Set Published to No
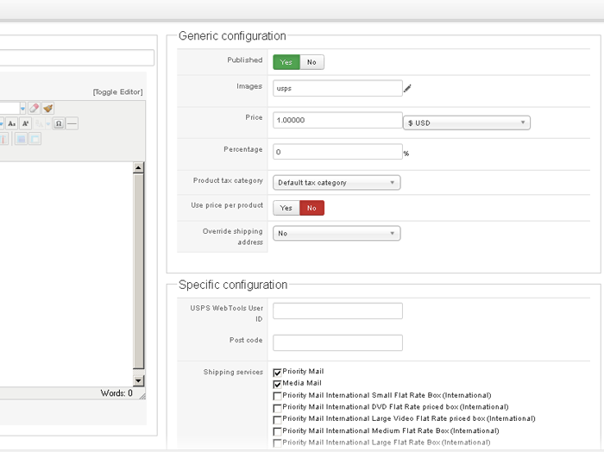The width and height of the screenshot is (604, 452). point(311,62)
